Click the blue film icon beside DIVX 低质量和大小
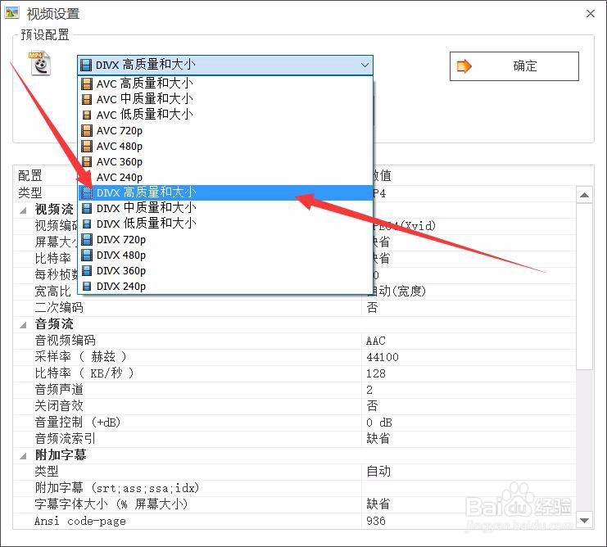 (87, 224)
